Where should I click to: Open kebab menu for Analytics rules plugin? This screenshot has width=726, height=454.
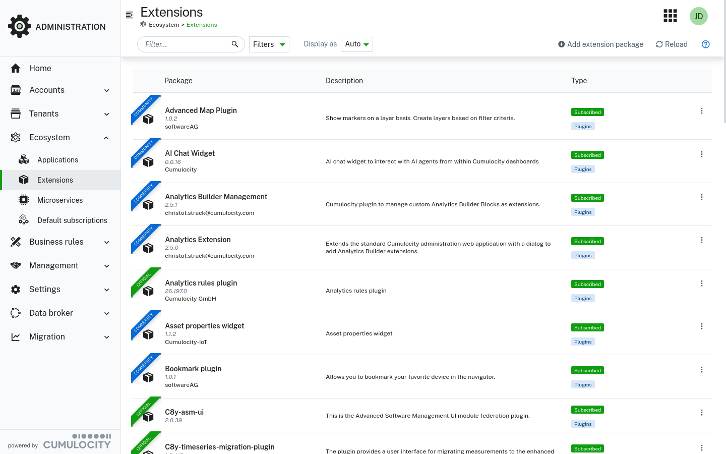coord(701,283)
